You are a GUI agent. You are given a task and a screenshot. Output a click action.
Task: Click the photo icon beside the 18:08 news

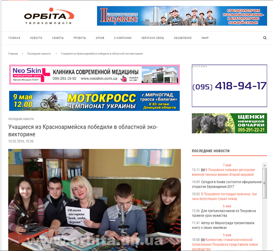tap(203, 240)
